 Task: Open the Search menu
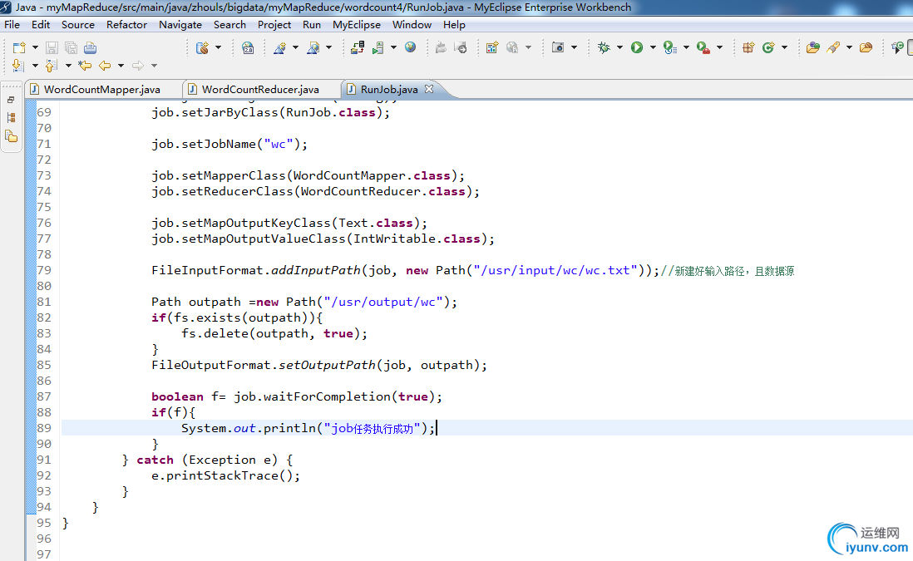click(x=230, y=24)
